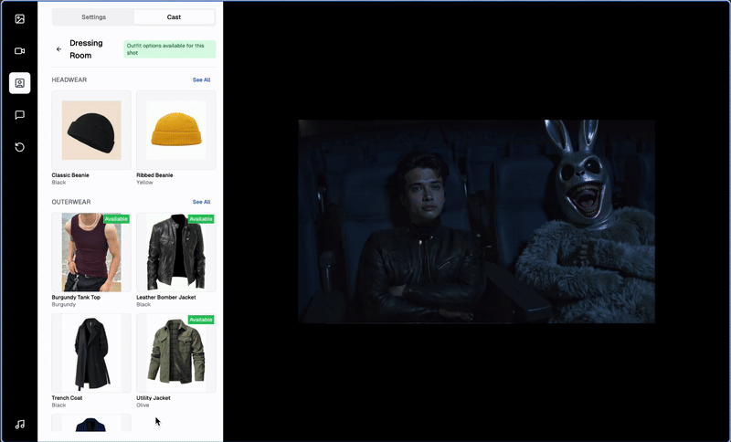731x442 pixels.
Task: Open the video camera sidebar icon
Action: coord(19,51)
